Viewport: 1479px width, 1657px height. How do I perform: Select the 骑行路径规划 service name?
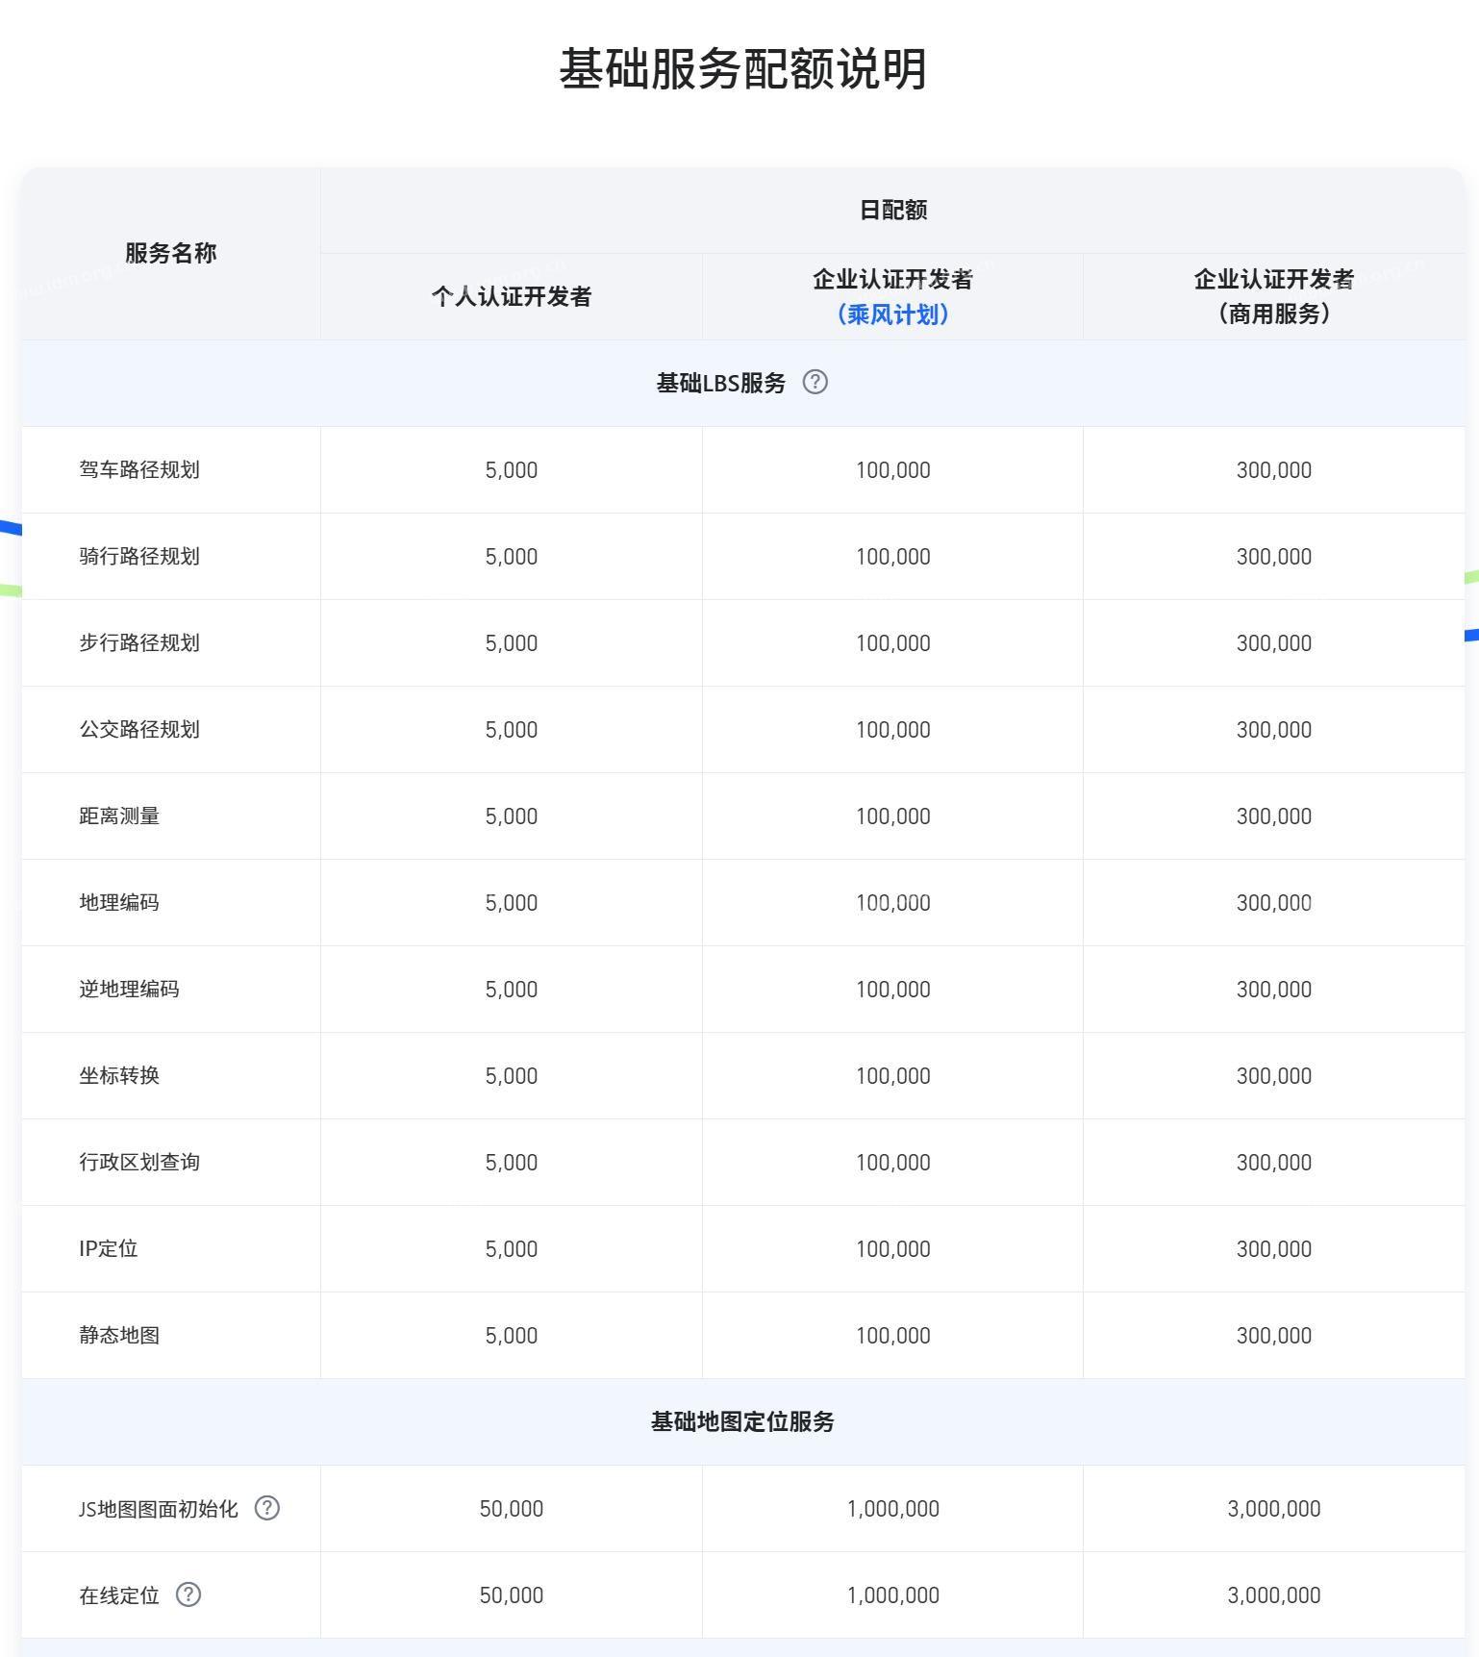click(x=139, y=557)
